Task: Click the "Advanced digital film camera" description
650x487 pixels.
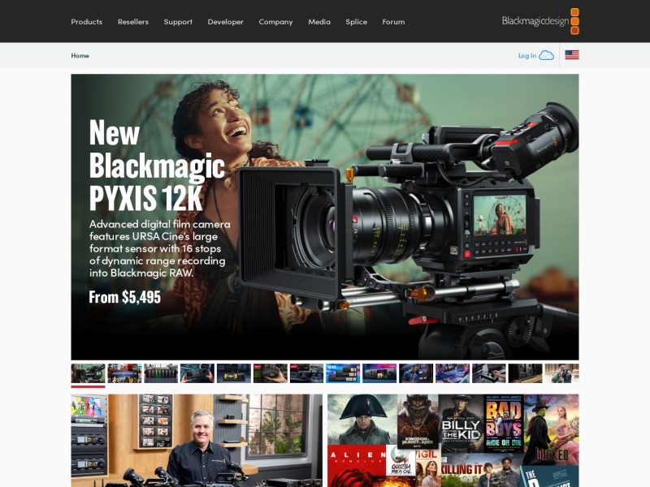Action: tap(159, 248)
